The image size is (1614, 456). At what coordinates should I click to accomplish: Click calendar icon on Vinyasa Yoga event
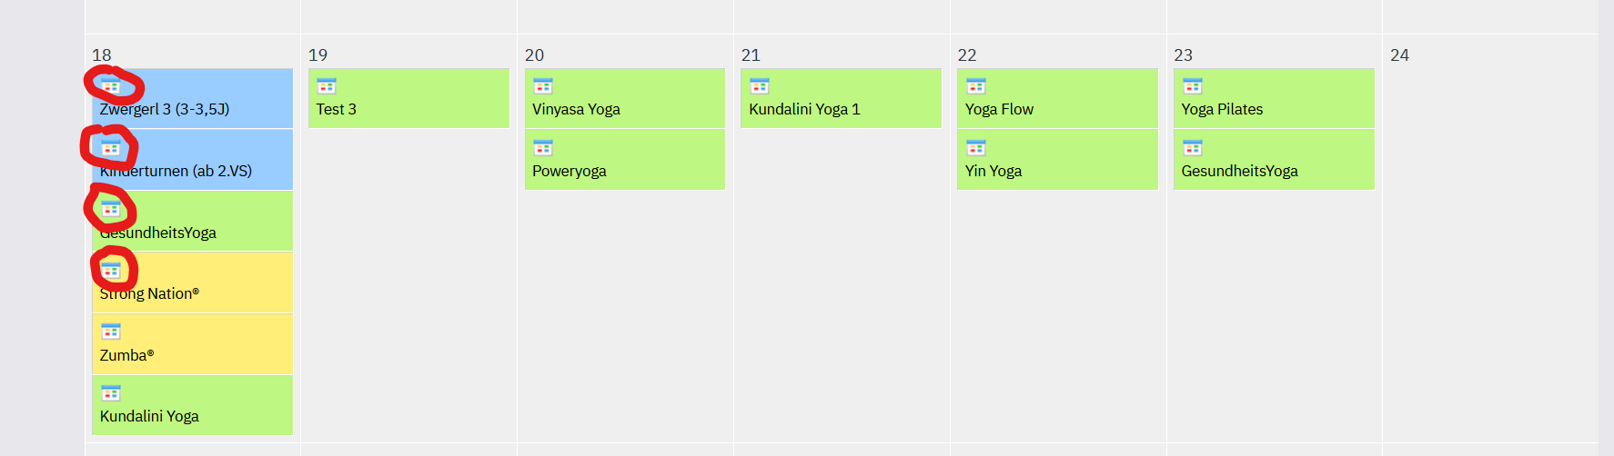click(x=543, y=86)
